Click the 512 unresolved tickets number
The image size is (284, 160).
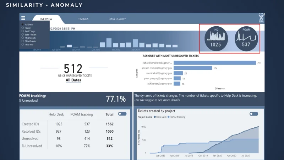[73, 69]
